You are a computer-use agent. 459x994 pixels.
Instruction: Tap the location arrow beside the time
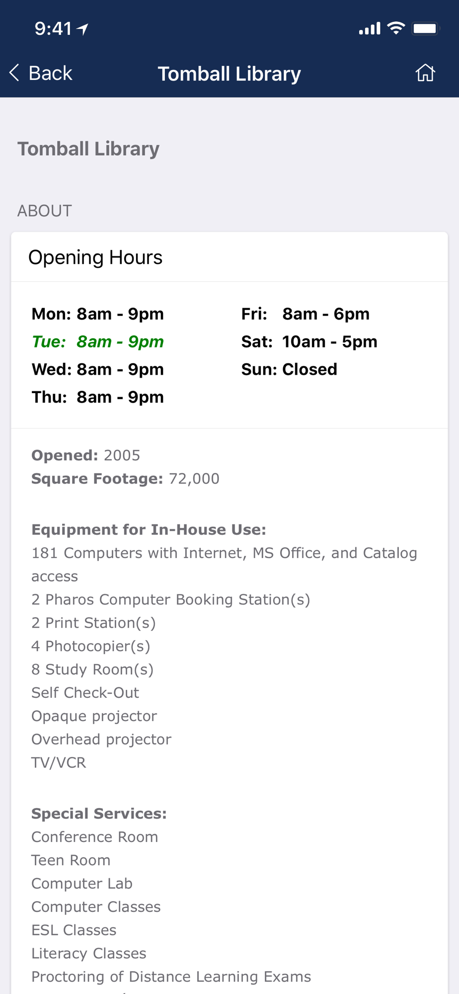coord(83,29)
